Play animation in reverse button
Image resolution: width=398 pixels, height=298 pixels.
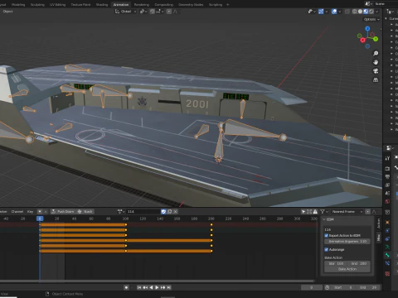[x=151, y=287]
